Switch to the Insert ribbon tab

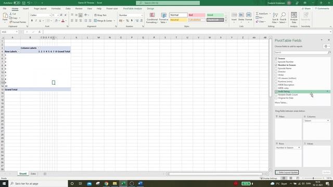25,9
